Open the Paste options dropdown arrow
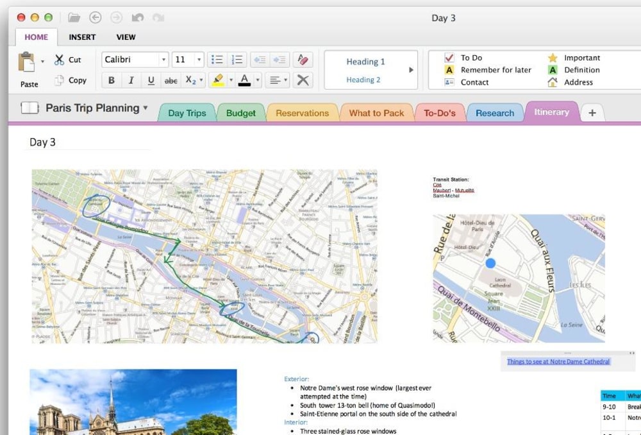 42,62
